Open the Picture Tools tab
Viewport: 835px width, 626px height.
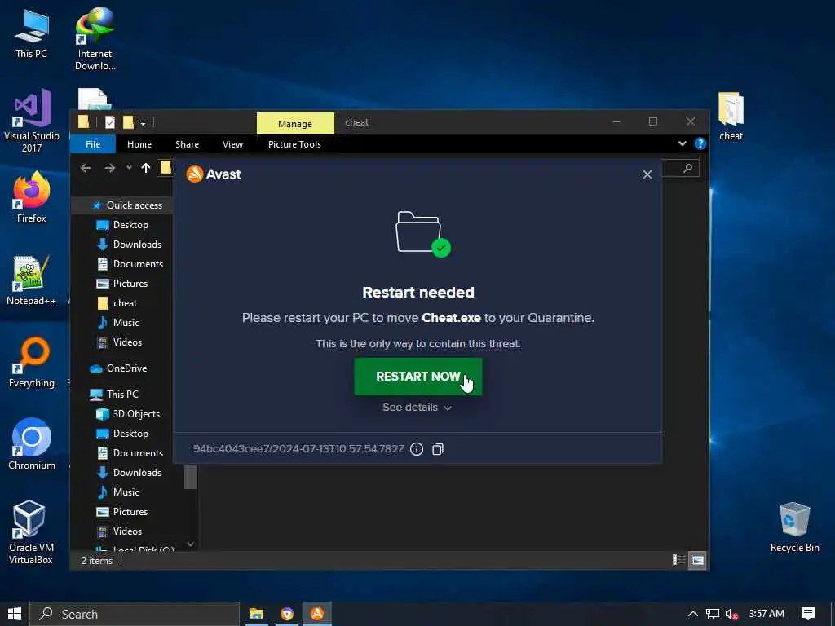click(x=294, y=144)
